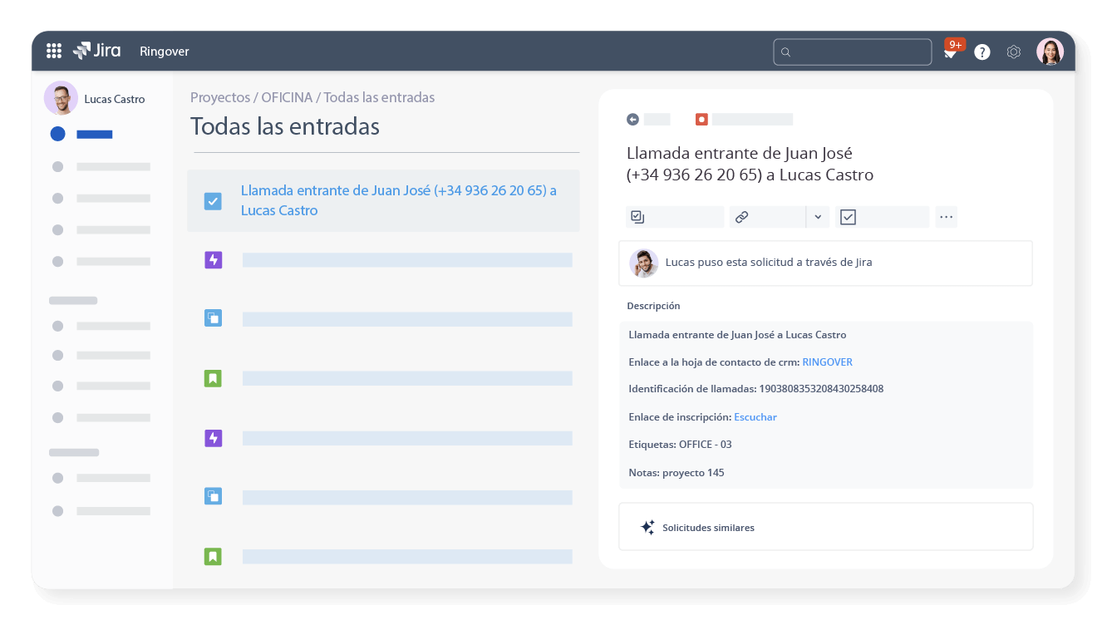This screenshot has width=1107, height=620.
Task: Open the RINGOVER contact sheet link
Action: [827, 362]
